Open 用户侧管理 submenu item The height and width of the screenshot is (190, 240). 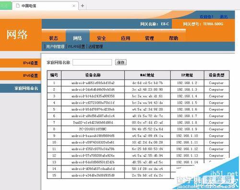click(55, 47)
